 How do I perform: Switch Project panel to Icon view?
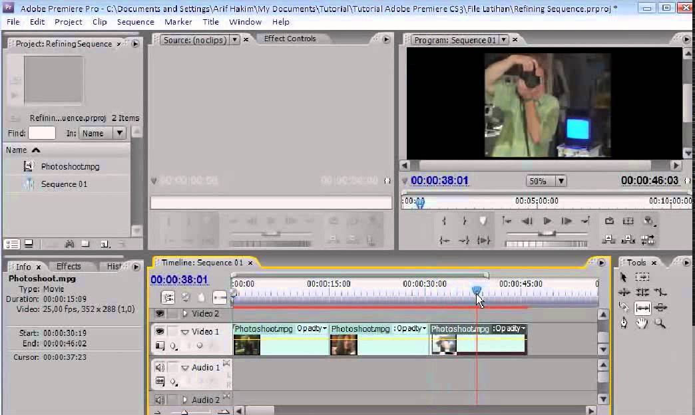[x=29, y=243]
